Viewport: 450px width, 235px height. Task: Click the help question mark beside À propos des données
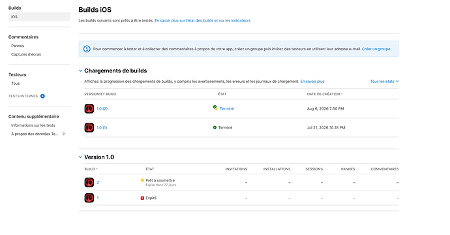pyautogui.click(x=64, y=134)
